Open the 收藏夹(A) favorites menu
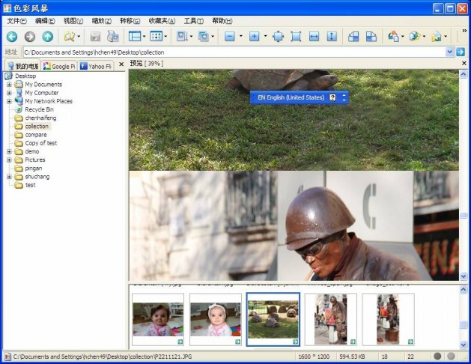The width and height of the screenshot is (471, 364). (162, 20)
